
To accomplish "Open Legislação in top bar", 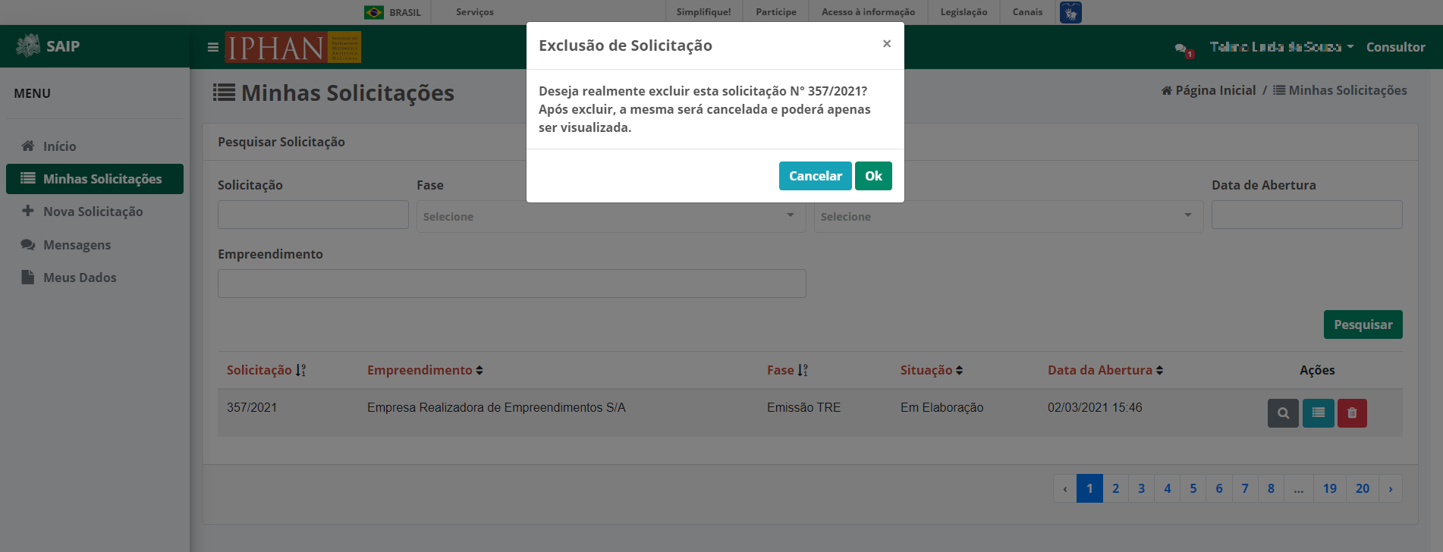I will [964, 12].
